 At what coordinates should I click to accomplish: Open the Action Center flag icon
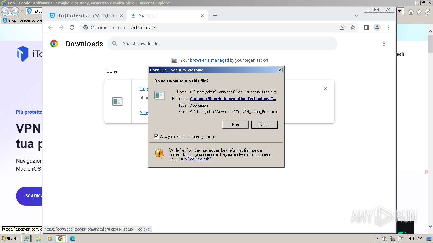pos(402,239)
